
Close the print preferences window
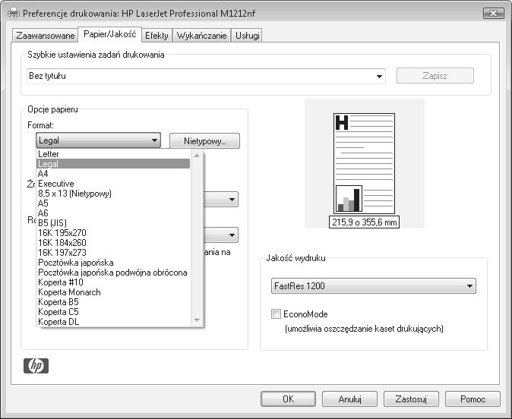[x=493, y=14]
